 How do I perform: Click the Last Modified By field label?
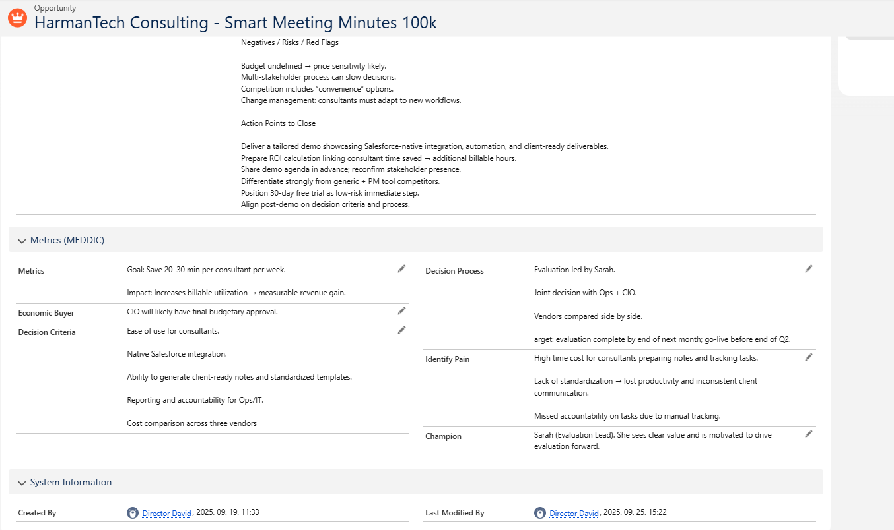click(455, 513)
